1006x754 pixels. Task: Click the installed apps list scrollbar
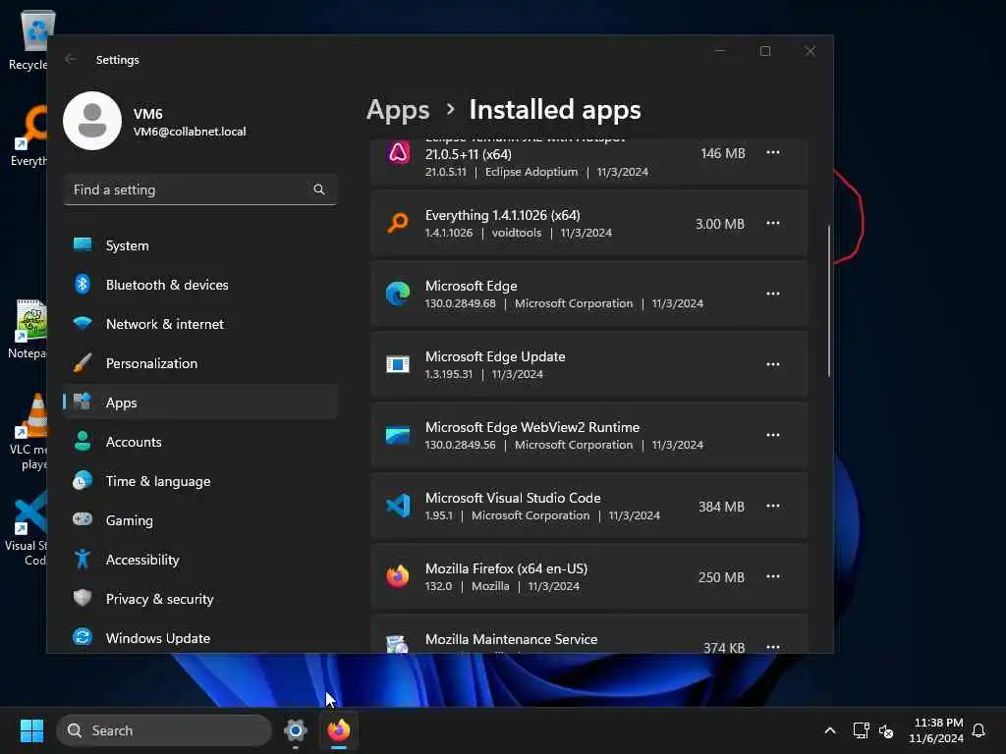coord(829,300)
